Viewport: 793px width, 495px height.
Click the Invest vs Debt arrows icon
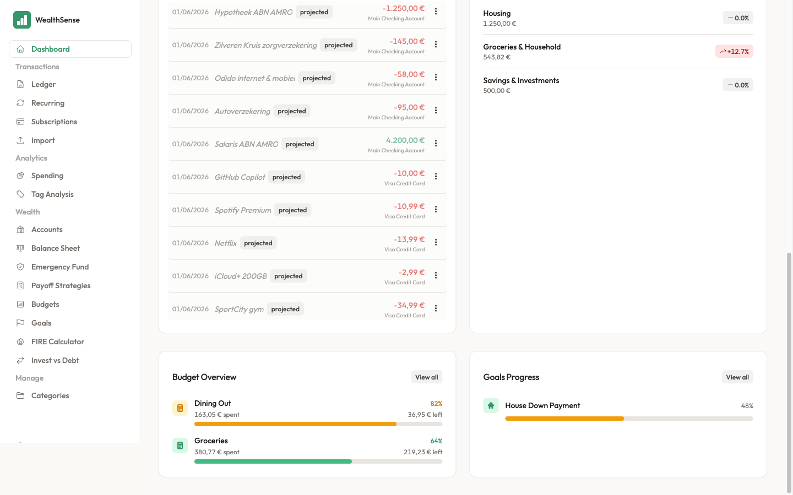[20, 360]
